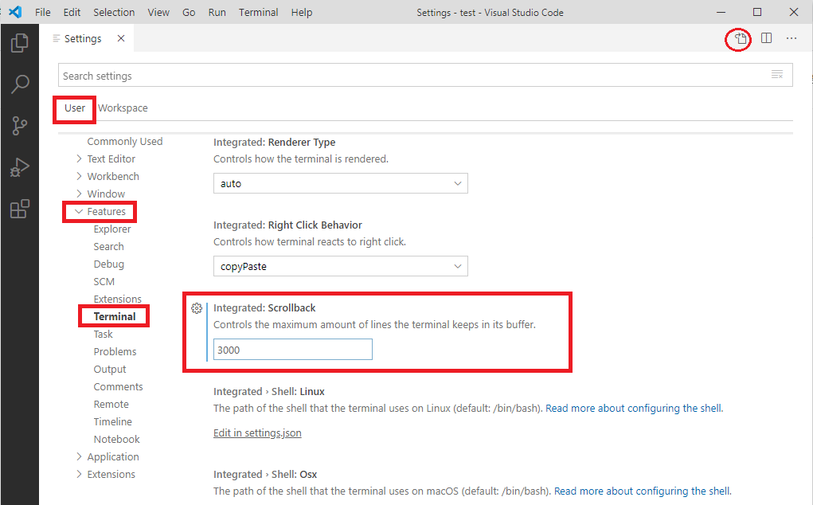813x505 pixels.
Task: Open the More Actions ellipsis menu
Action: pos(792,38)
